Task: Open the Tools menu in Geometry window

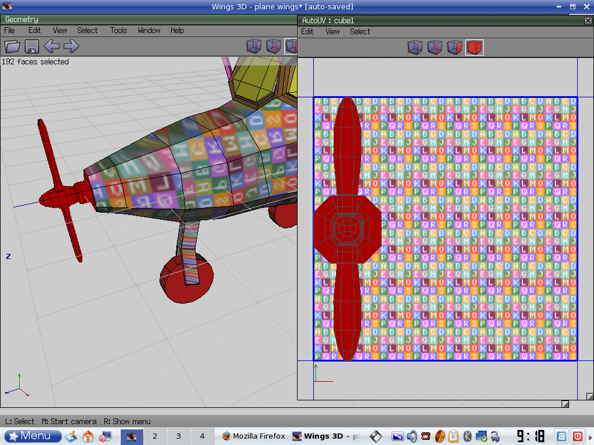Action: point(118,30)
